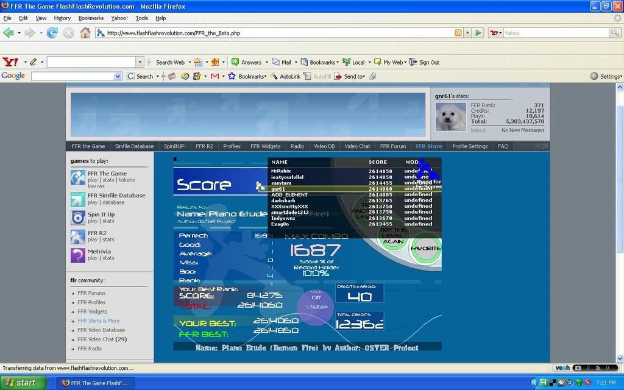Click the purple Metrivia game icon
The width and height of the screenshot is (624, 390).
(78, 255)
